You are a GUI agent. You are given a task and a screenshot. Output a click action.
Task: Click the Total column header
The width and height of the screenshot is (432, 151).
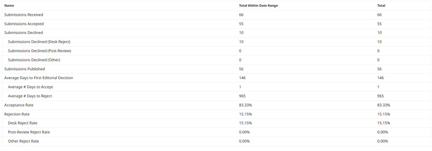coord(381,6)
